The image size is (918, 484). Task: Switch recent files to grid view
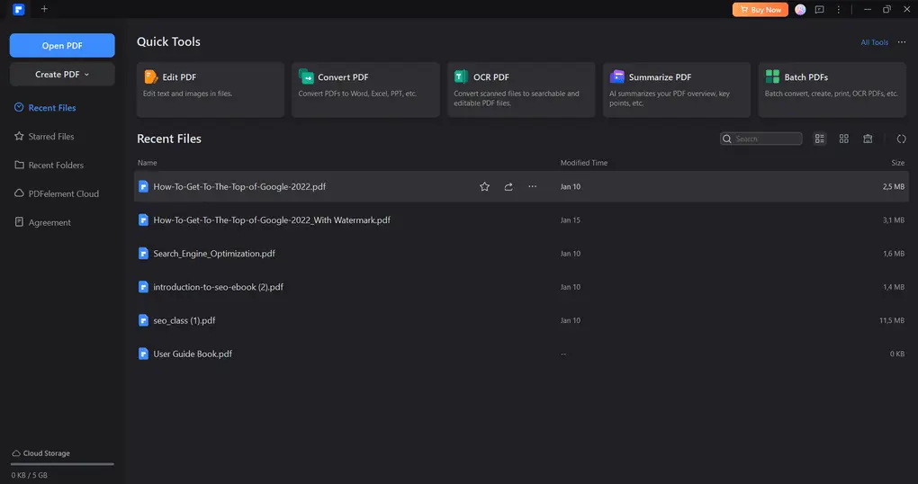coord(844,139)
